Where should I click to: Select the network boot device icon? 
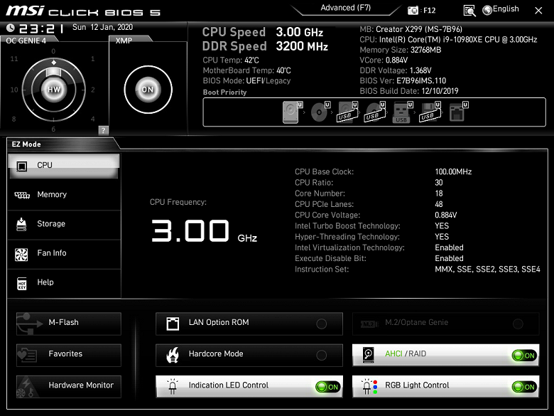click(x=458, y=112)
